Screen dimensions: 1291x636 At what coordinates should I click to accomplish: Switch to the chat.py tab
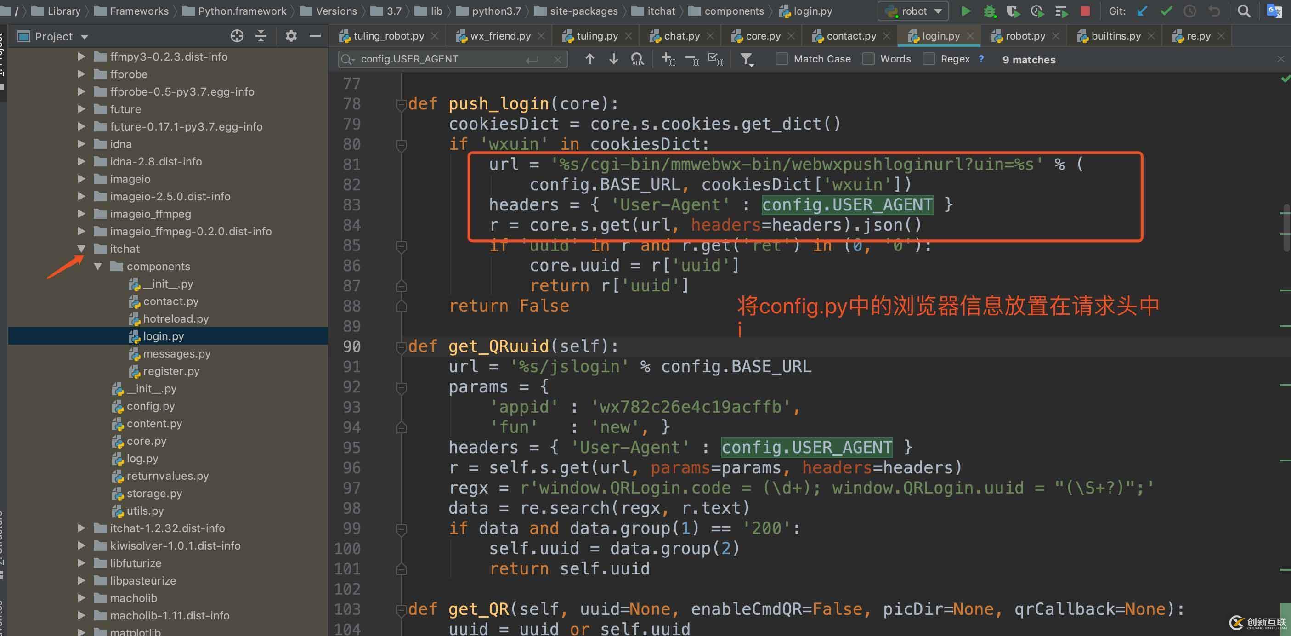point(682,35)
